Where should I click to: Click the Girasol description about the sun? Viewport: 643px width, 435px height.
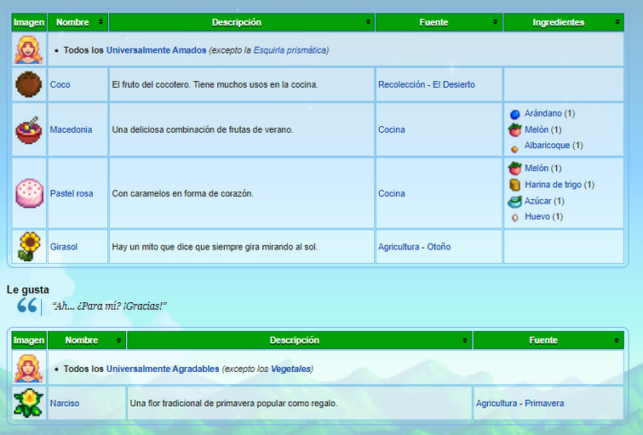coord(215,247)
